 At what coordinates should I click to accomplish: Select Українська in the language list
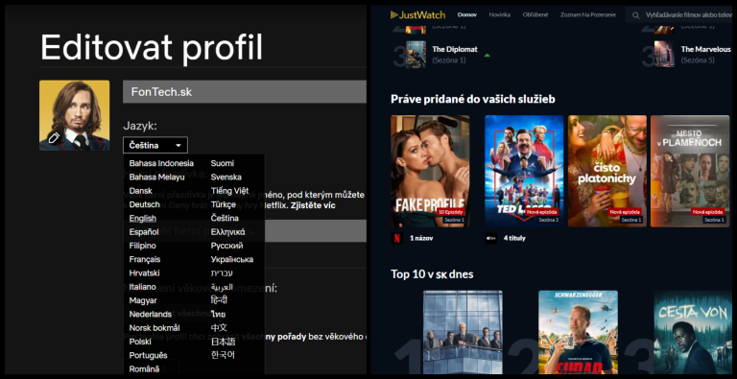click(232, 259)
